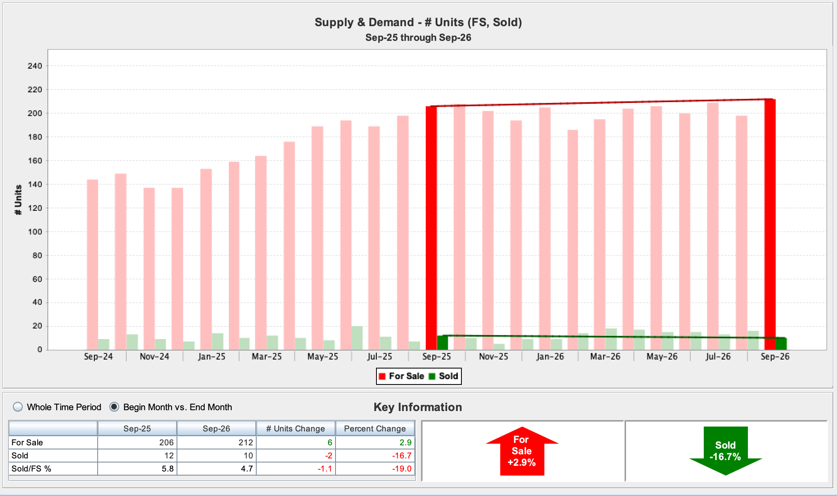837x496 pixels.
Task: Click the For Sale percent change 2.9 cell
Action: pyautogui.click(x=375, y=442)
